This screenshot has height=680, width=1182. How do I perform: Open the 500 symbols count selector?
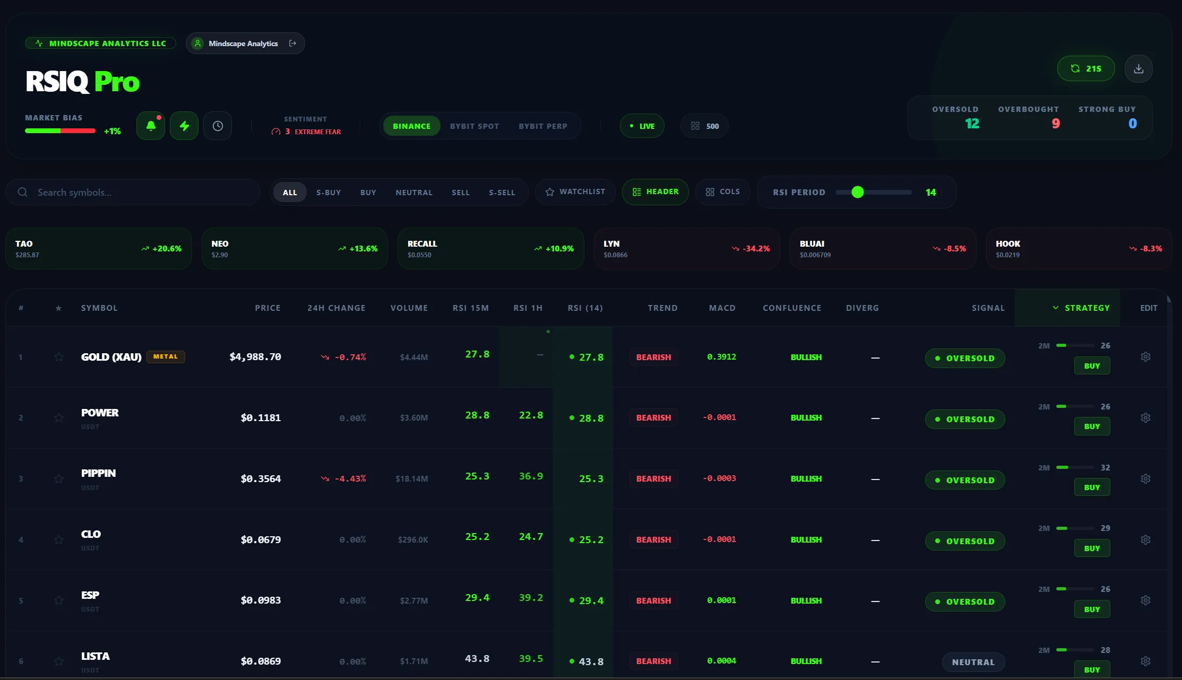(704, 126)
